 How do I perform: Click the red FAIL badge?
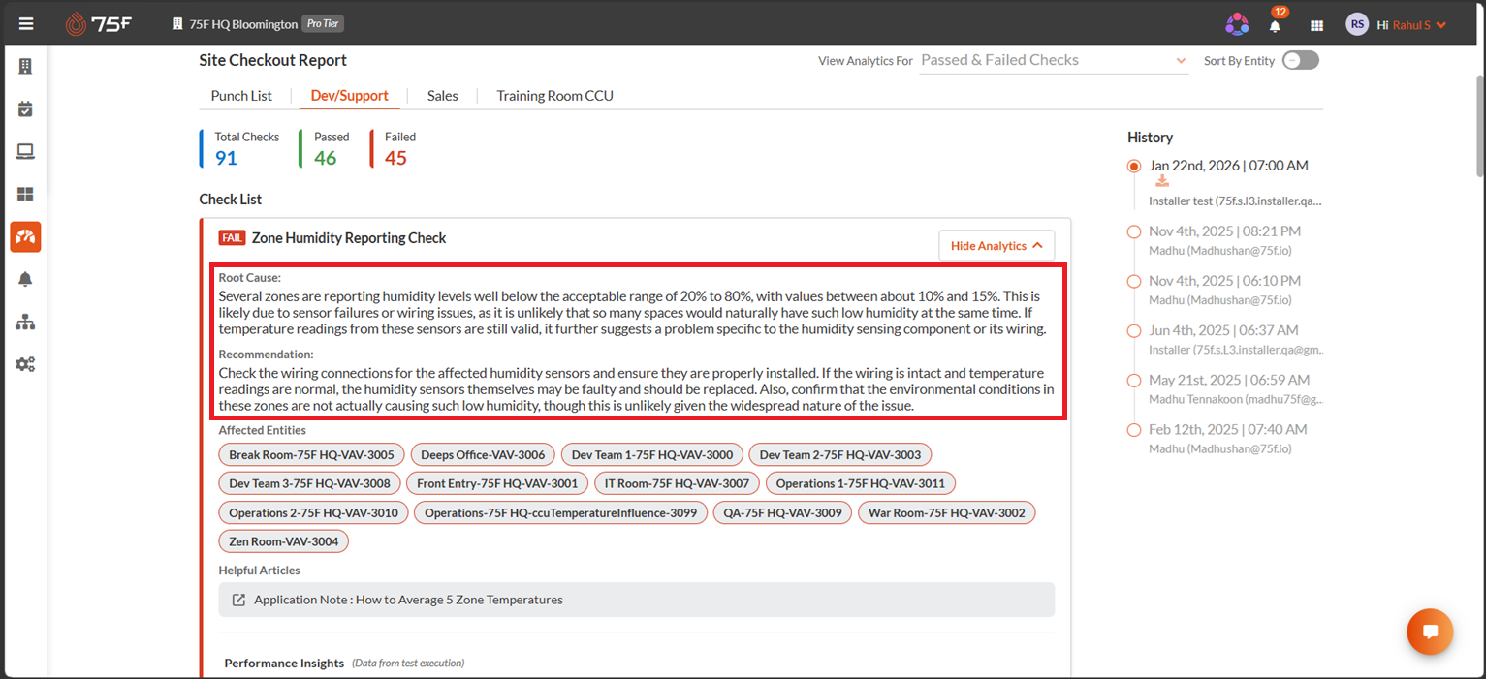click(x=232, y=237)
